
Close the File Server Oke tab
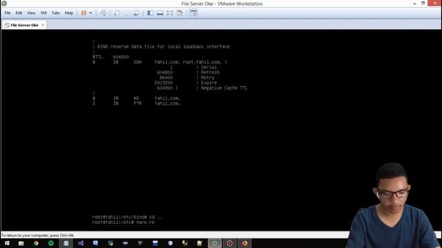pyautogui.click(x=43, y=25)
